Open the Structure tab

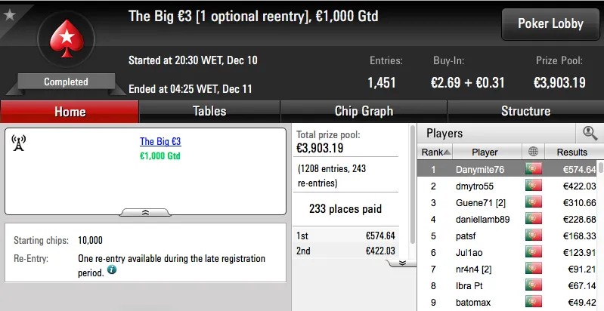tap(525, 111)
